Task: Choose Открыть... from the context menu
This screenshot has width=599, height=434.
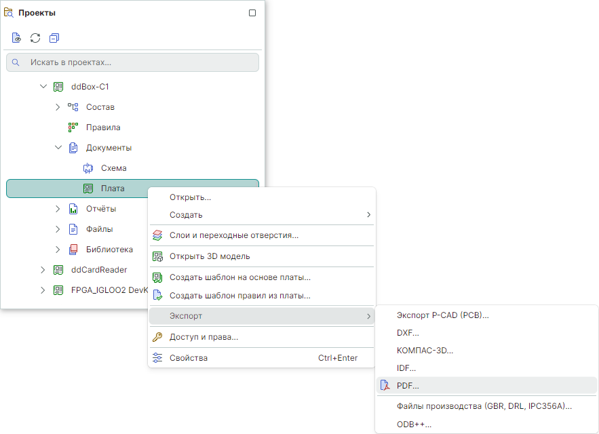Action: [190, 197]
